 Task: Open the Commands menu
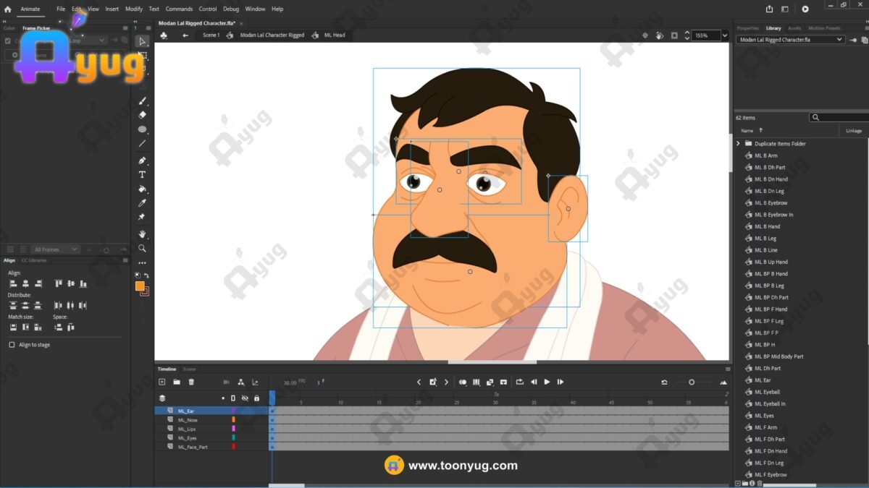point(179,9)
